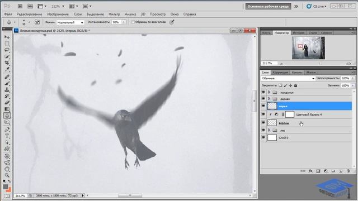358x201 pixels.
Task: Add a layer style with fx icon
Action: click(x=310, y=171)
